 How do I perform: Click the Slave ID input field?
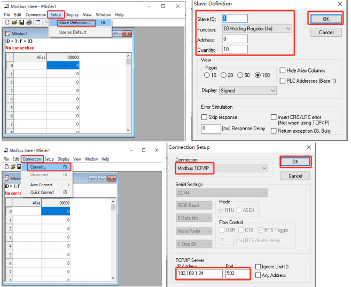click(x=235, y=18)
